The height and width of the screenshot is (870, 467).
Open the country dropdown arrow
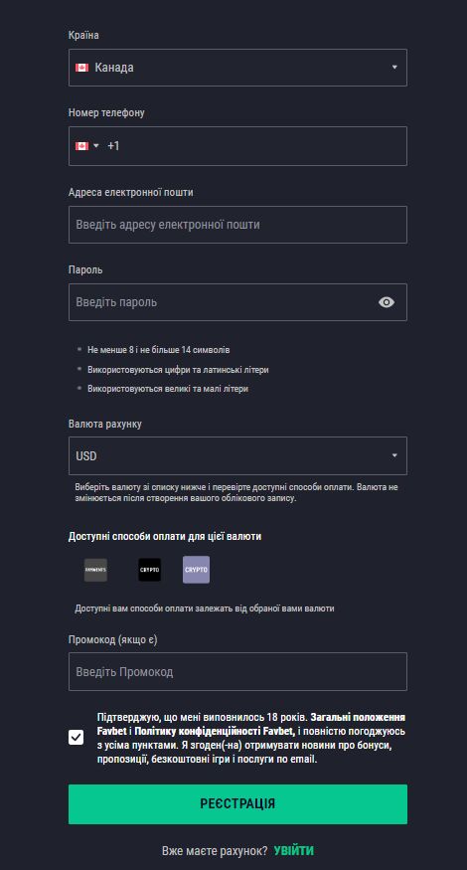coord(394,68)
